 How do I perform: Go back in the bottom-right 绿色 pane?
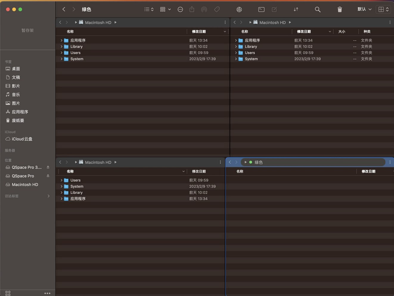pos(230,162)
